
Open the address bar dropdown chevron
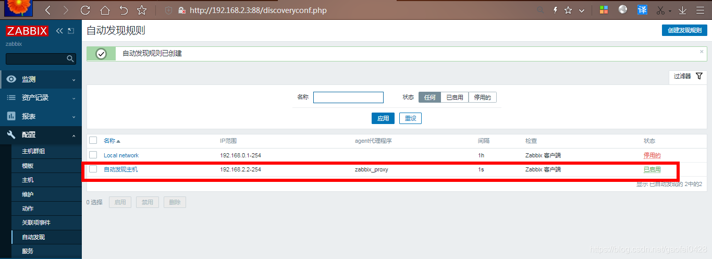[582, 10]
